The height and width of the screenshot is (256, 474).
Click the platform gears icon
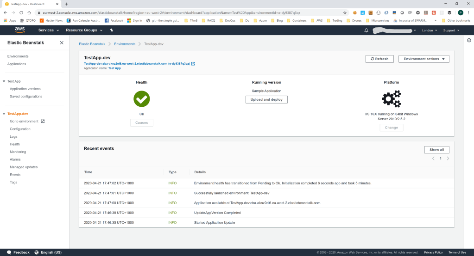[392, 98]
